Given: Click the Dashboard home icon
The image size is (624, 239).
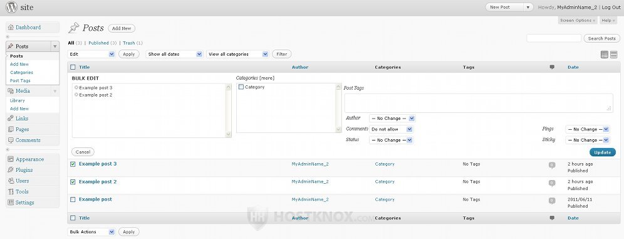Looking at the screenshot, I should coord(11,28).
